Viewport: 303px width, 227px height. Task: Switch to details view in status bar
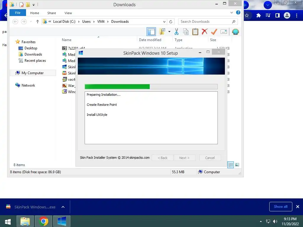[231, 165]
